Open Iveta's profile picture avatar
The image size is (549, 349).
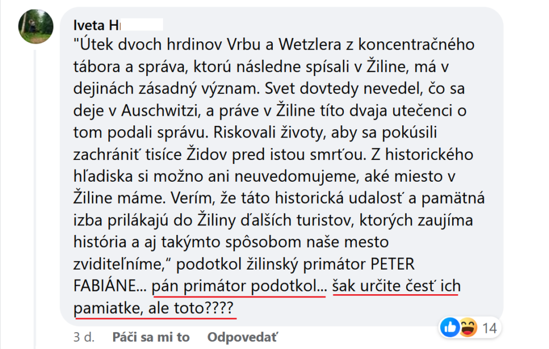36,26
